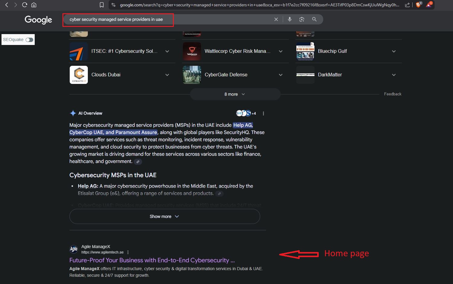Clear the search box with X icon
The image size is (453, 284).
pos(276,19)
